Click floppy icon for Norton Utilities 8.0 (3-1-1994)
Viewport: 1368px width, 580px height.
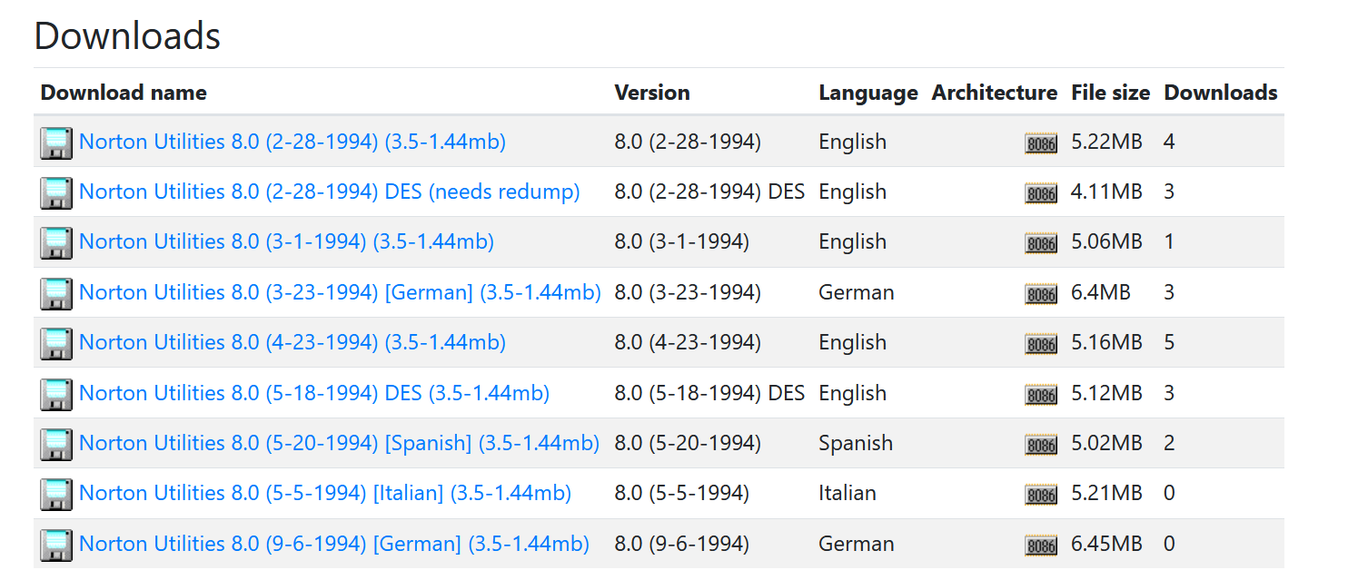pyautogui.click(x=56, y=242)
